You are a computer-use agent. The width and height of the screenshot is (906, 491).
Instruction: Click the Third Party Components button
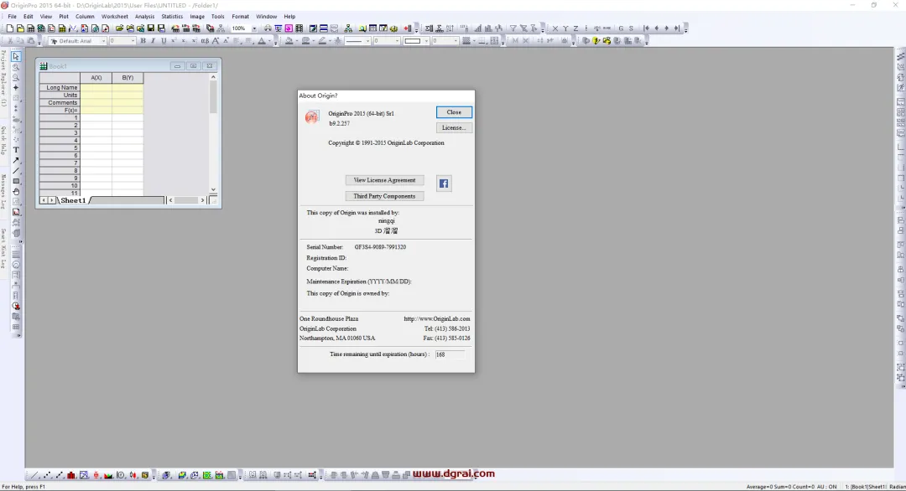[384, 196]
